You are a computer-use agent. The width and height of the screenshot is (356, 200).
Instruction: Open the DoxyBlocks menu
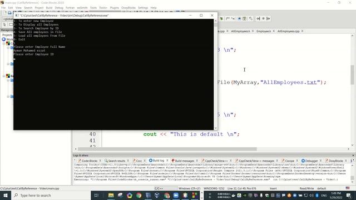coord(128,8)
